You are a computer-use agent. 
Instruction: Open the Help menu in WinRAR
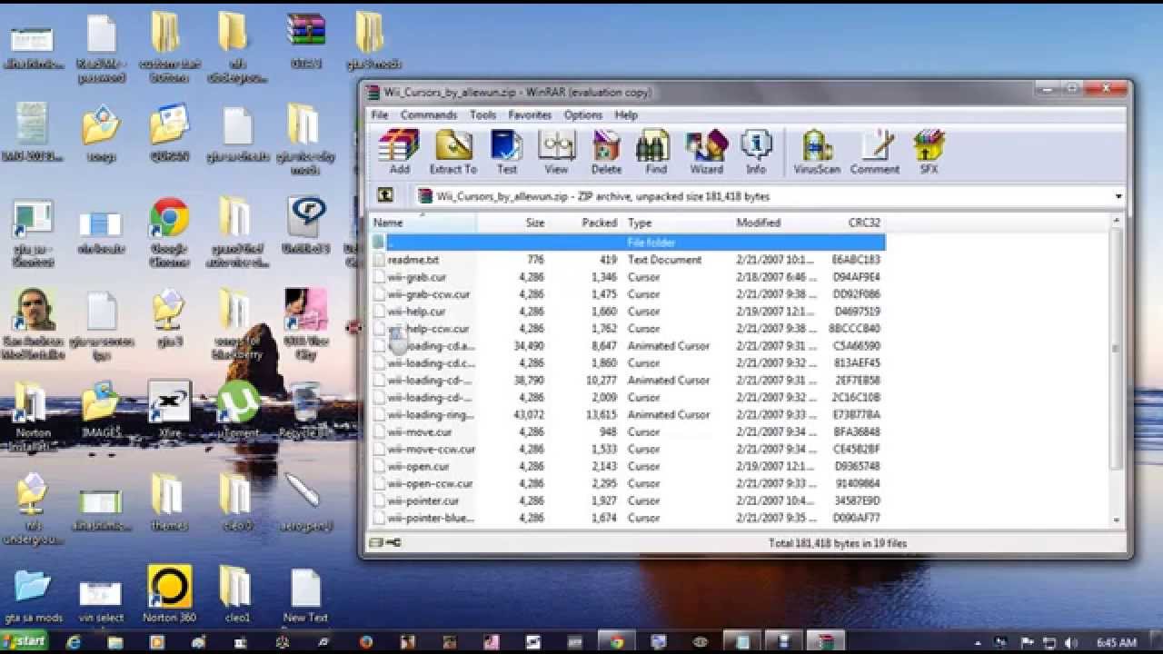626,115
